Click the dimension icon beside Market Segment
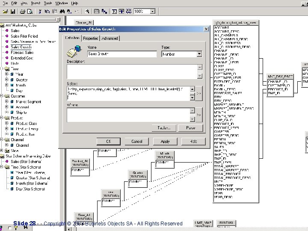Image resolution: width=308 pixels, height=231 pixels. (x=12, y=101)
